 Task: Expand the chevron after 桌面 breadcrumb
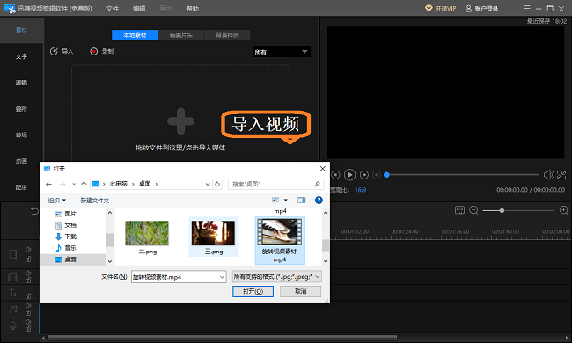coord(157,184)
